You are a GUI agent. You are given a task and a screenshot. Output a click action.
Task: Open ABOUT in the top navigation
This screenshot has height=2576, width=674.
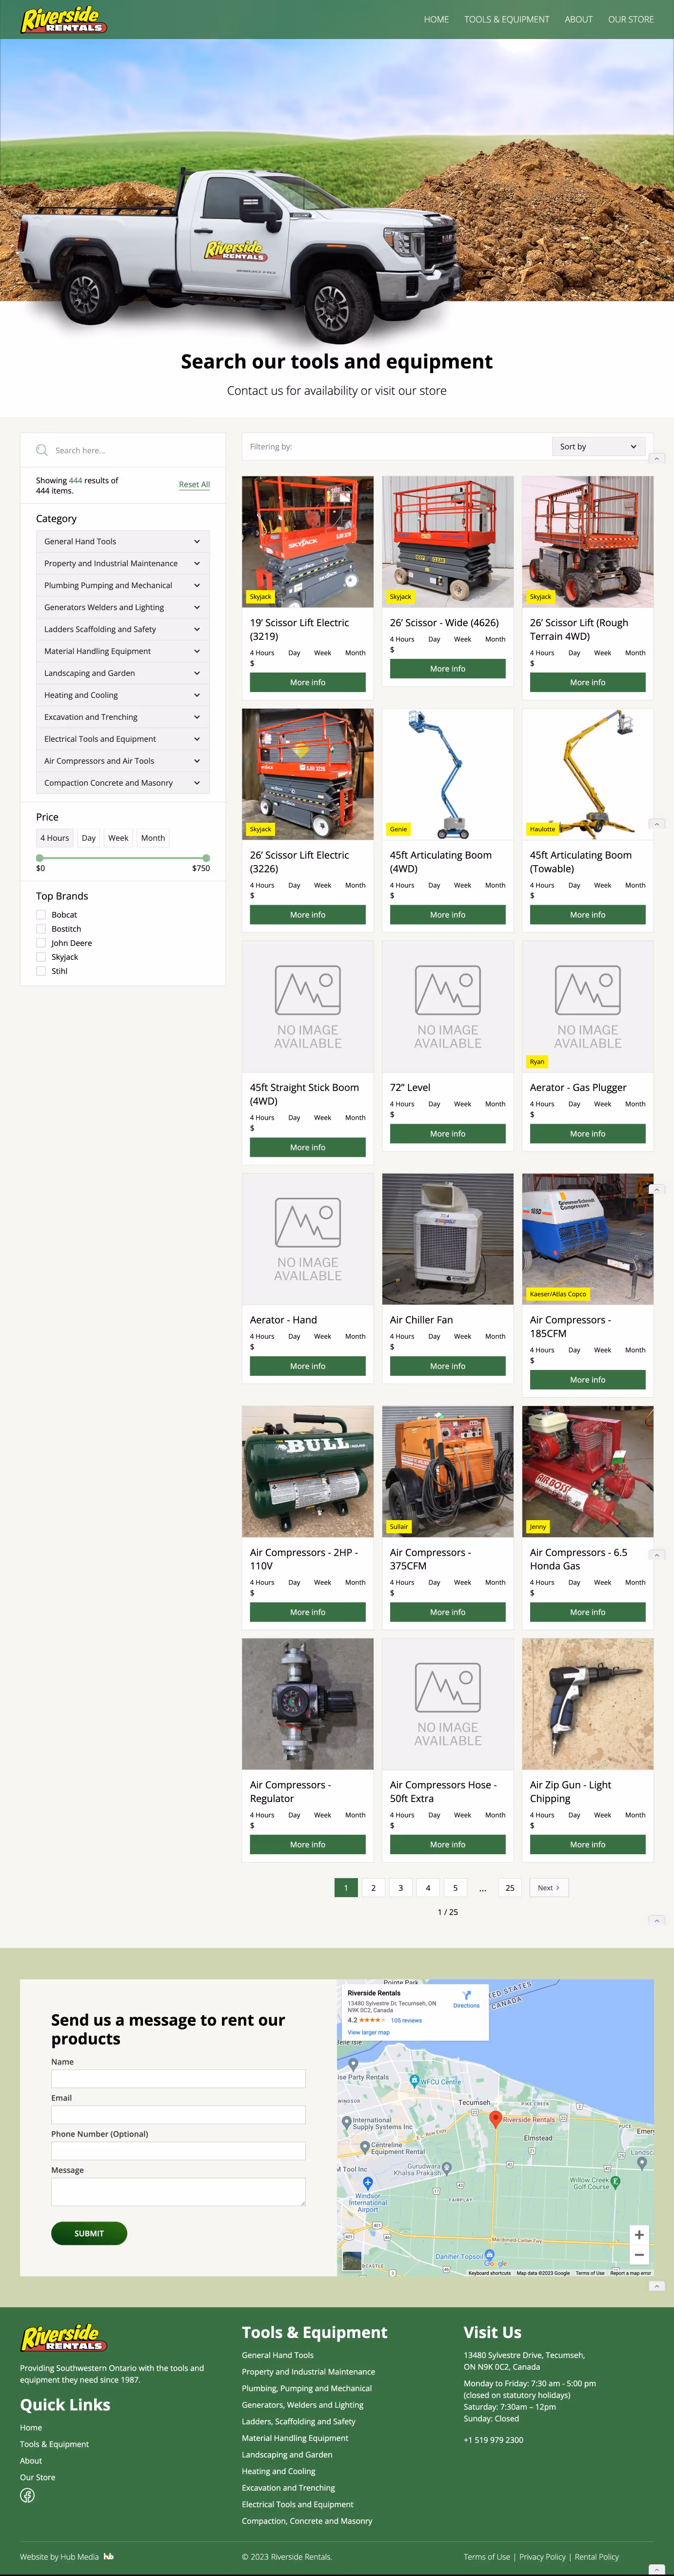578,19
